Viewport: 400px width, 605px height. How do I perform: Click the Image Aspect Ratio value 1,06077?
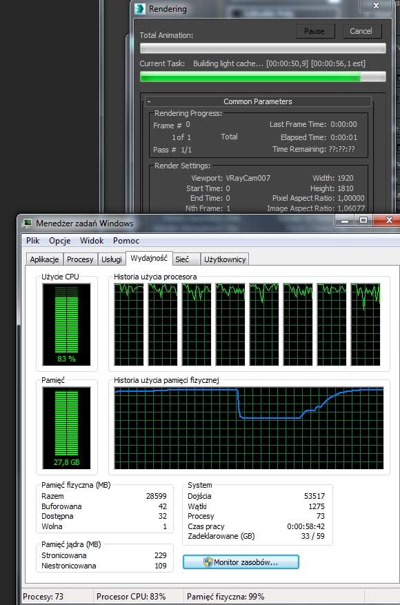350,208
